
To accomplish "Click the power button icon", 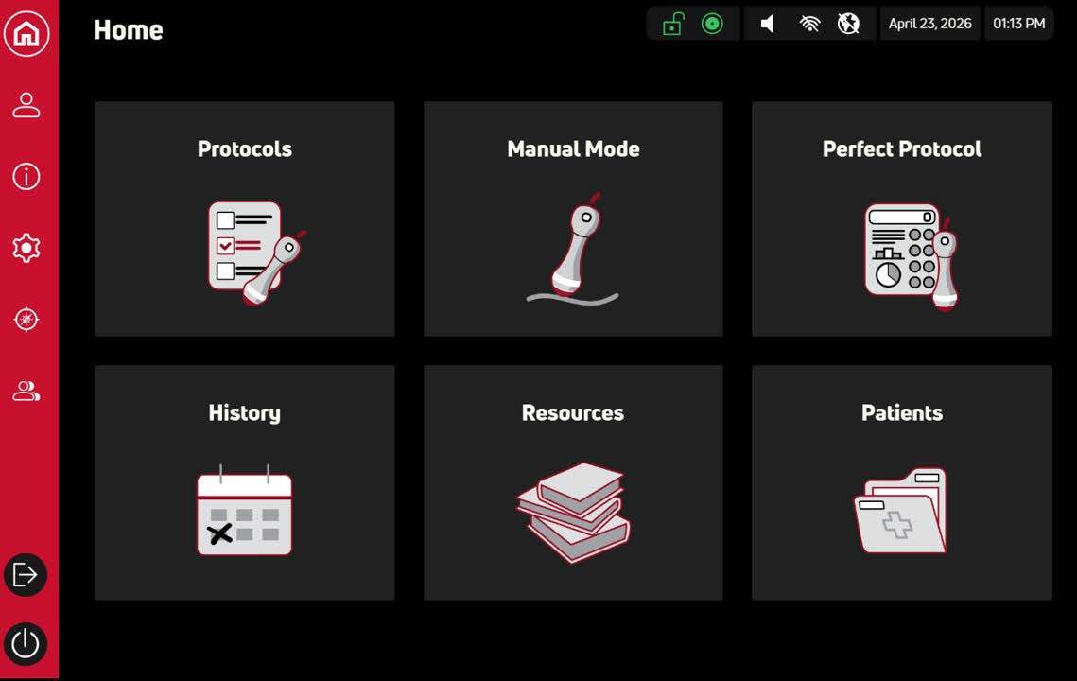I will pyautogui.click(x=26, y=644).
